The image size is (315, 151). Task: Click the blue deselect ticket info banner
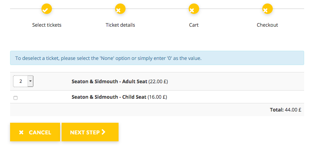[157, 58]
